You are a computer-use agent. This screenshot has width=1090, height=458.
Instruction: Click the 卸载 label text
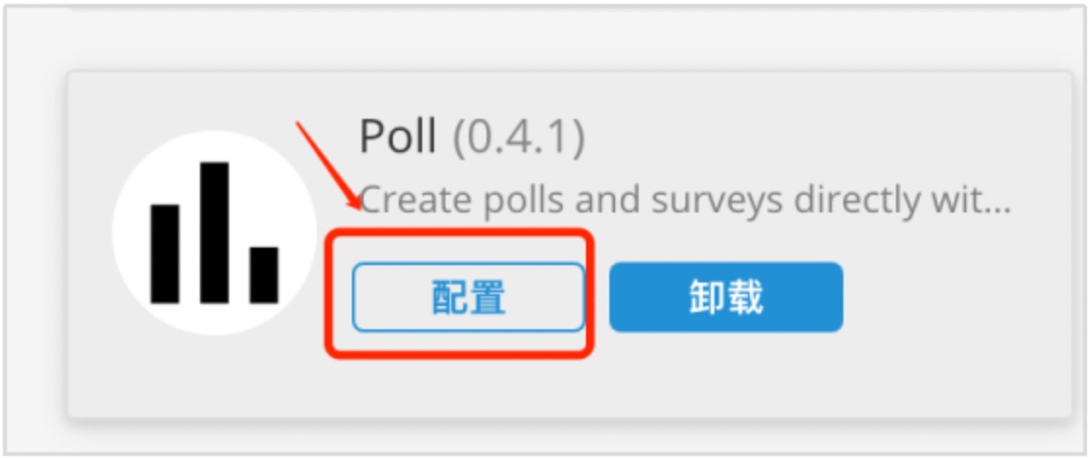726,297
